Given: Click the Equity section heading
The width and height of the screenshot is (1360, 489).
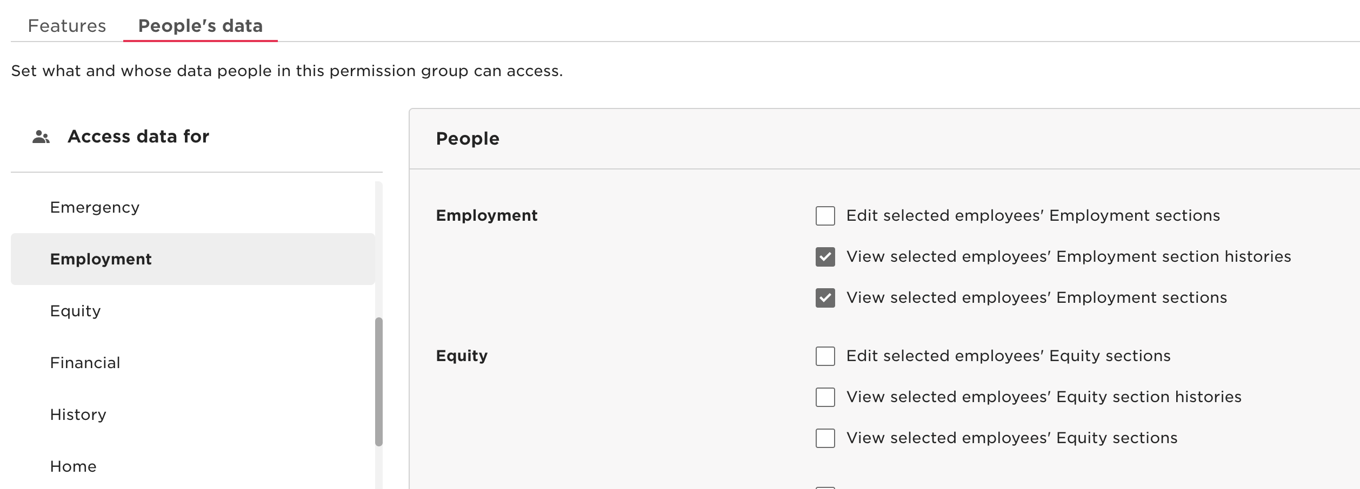Looking at the screenshot, I should pyautogui.click(x=462, y=356).
